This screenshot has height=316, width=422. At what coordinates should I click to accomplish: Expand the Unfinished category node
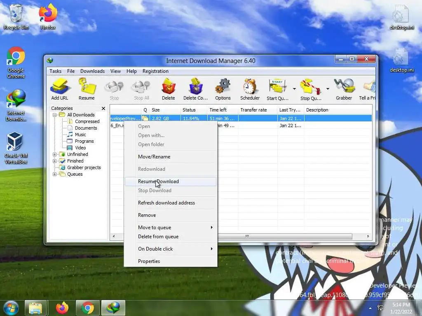click(55, 154)
